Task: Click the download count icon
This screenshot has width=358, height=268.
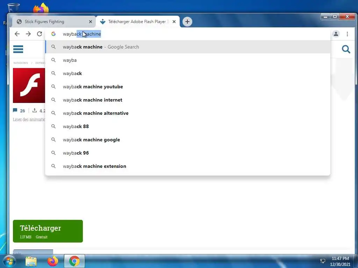Action: pyautogui.click(x=35, y=111)
